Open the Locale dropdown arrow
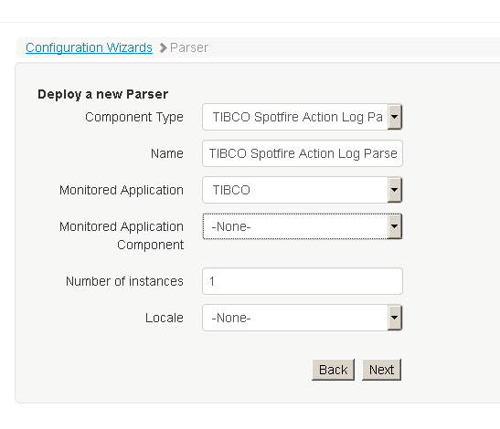500x429 pixels. pos(395,318)
